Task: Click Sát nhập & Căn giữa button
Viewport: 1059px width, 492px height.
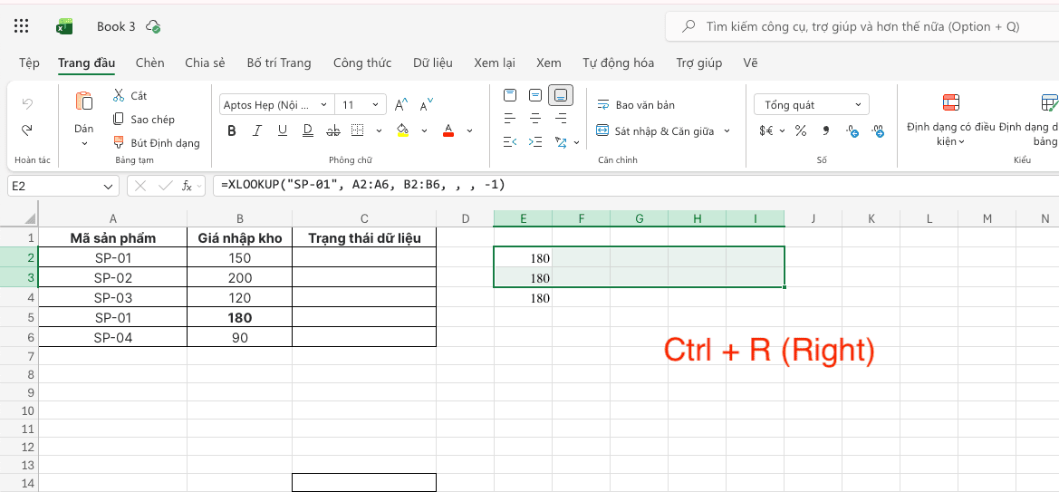Action: (x=655, y=130)
